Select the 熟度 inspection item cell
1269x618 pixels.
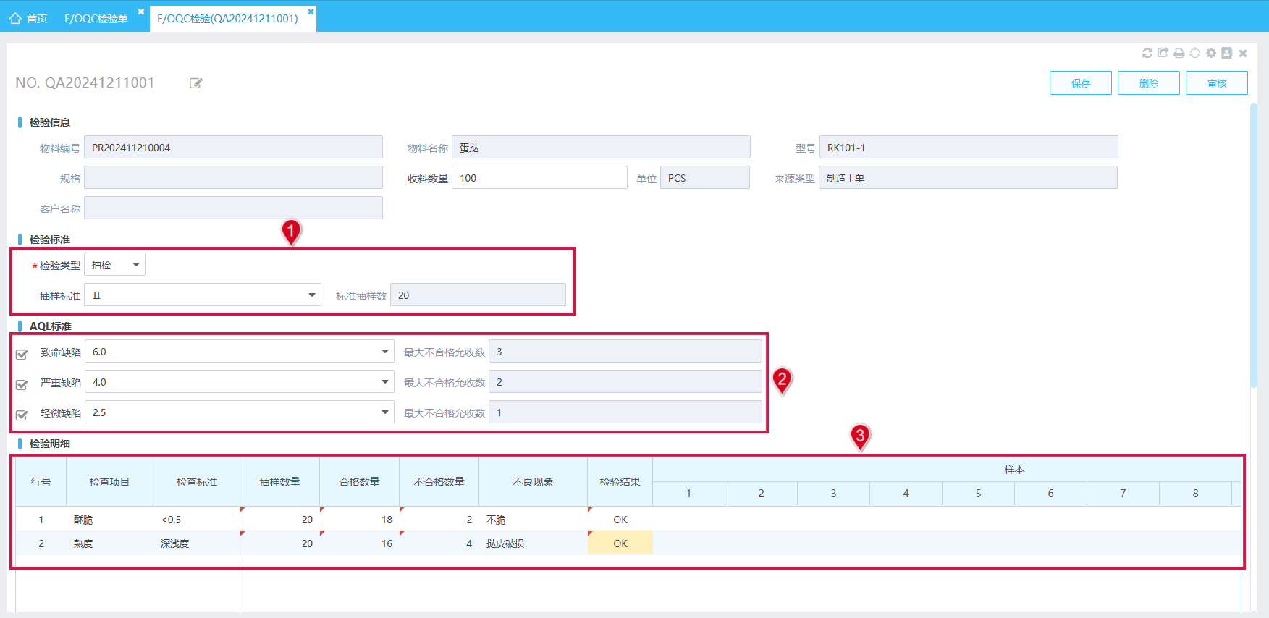tap(109, 543)
